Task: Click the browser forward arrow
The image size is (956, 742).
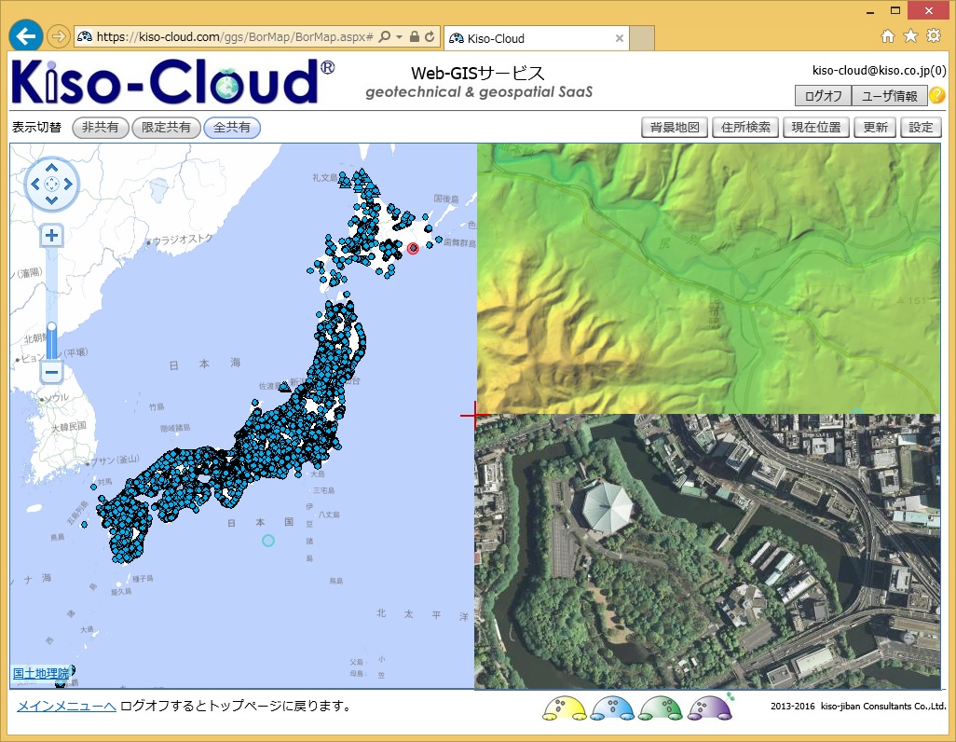Action: (58, 36)
